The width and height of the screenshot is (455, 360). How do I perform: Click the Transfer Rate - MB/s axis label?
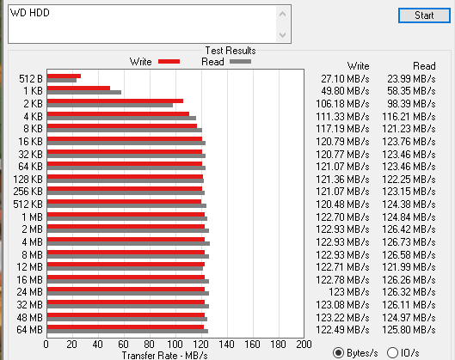(x=165, y=356)
